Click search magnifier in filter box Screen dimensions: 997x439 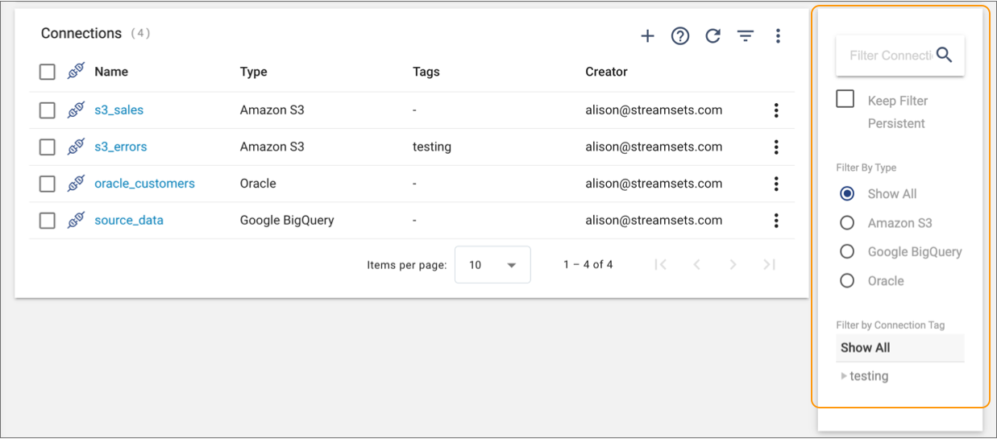tap(944, 55)
